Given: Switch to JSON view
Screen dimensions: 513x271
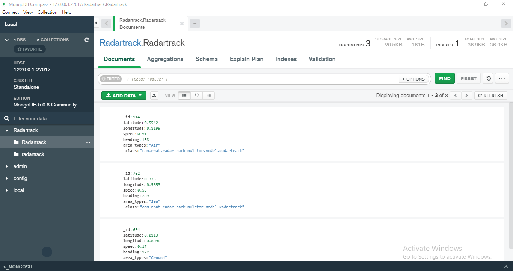Looking at the screenshot, I should [196, 96].
